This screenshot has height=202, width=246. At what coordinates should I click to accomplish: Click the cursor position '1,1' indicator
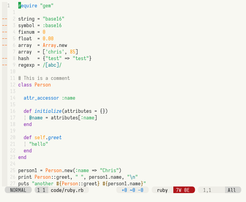207,190
